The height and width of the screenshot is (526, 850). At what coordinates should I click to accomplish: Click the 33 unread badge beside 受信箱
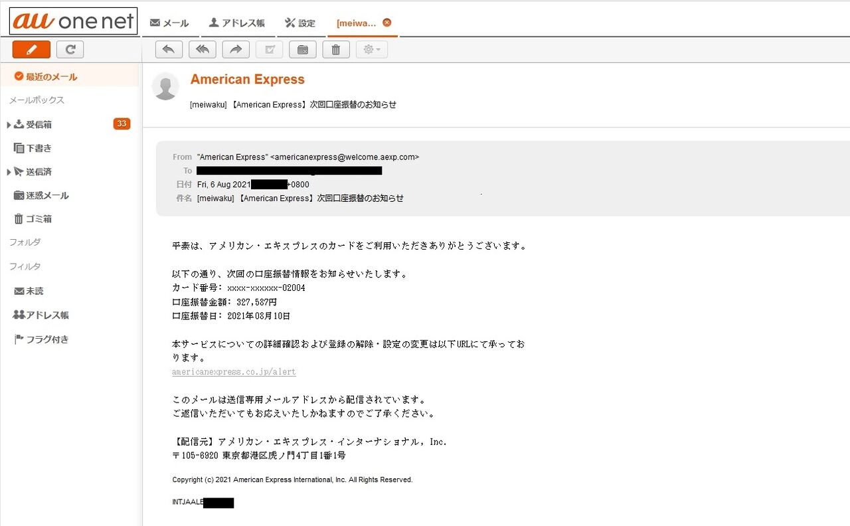point(122,124)
